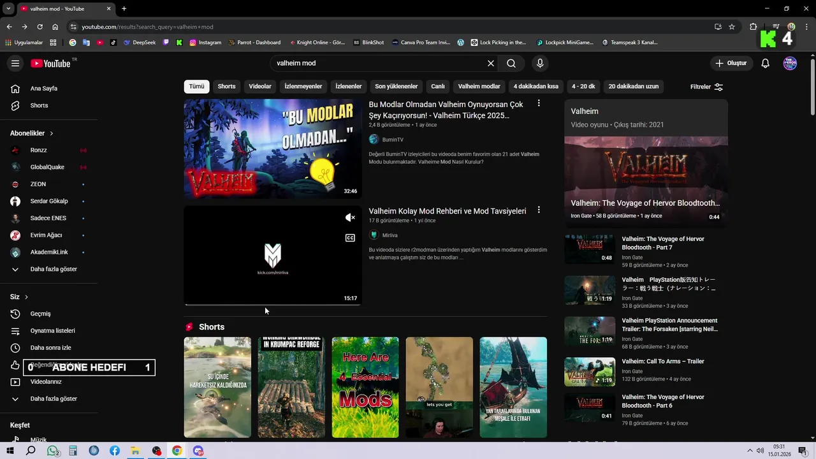Open the YouTube hamburger guide menu
The image size is (816, 459).
point(15,63)
